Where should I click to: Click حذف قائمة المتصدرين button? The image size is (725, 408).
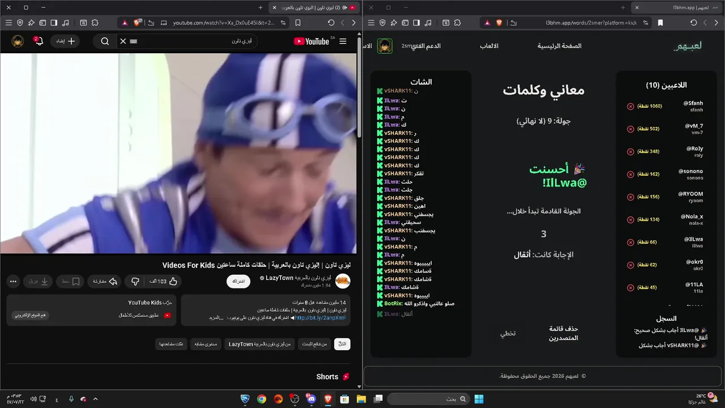tap(564, 333)
